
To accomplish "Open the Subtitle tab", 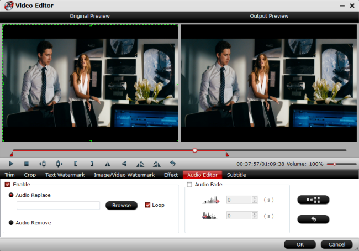I will (x=236, y=175).
